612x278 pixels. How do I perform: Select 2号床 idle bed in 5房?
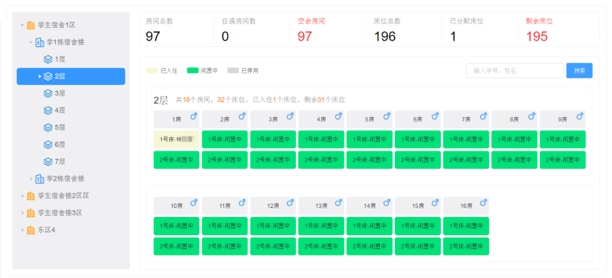pos(369,160)
